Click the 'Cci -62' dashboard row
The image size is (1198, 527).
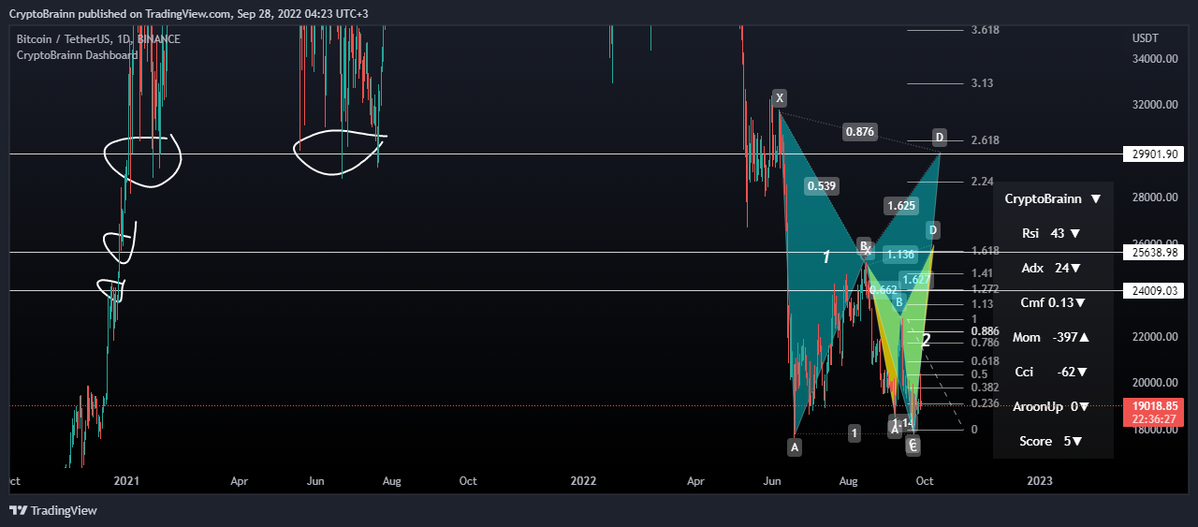pos(1053,373)
